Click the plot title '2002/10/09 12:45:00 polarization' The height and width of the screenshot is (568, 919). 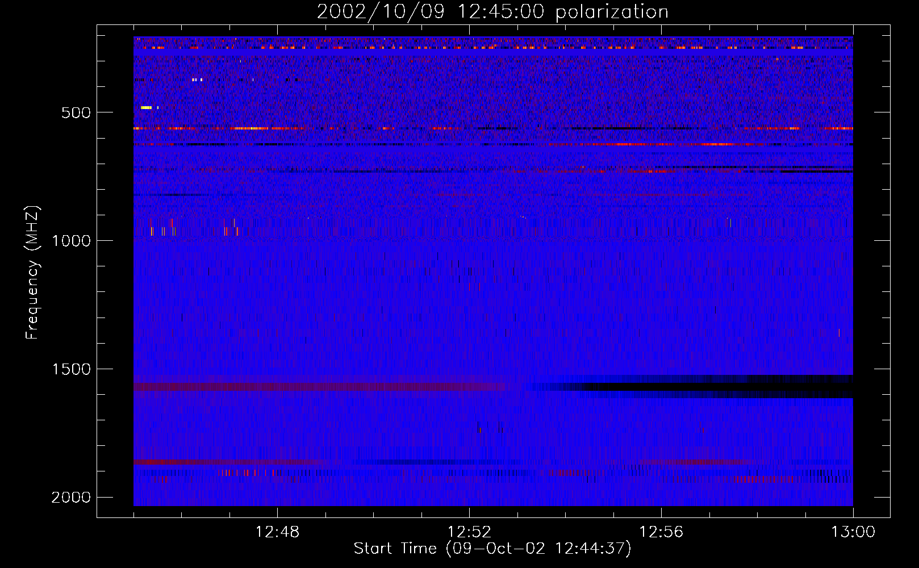click(x=492, y=12)
